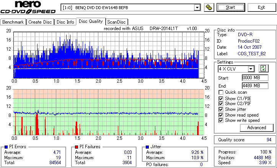Click the red PI Failures legend square

click(x=77, y=147)
